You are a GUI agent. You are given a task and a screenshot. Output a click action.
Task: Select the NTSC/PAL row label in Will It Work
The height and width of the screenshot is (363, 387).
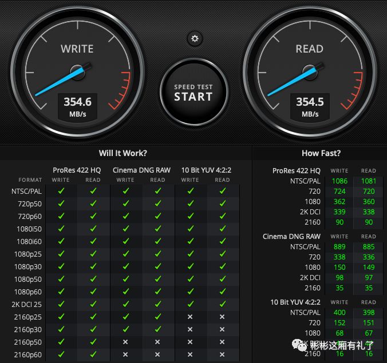(26, 192)
